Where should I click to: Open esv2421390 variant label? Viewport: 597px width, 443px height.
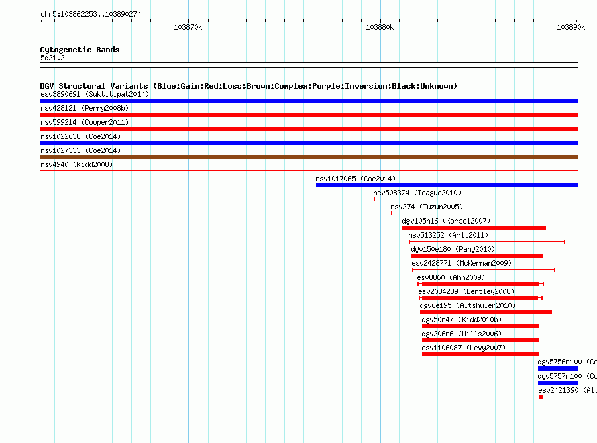[567, 390]
